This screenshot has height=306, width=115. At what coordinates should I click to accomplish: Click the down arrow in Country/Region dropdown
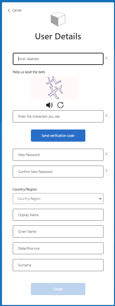[x=100, y=199]
